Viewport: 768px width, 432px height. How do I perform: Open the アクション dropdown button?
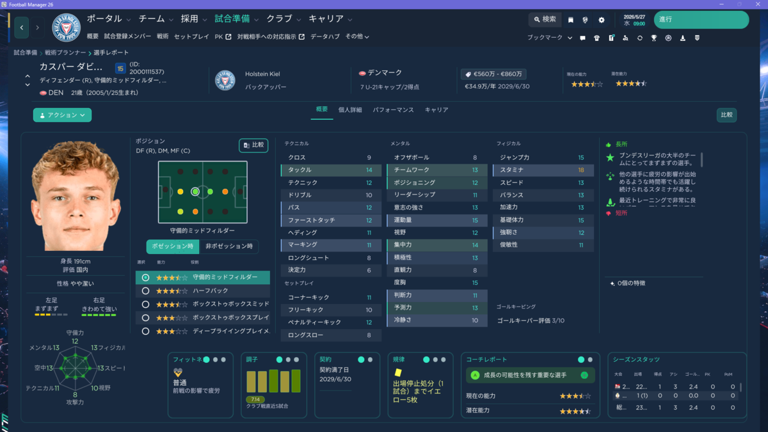pyautogui.click(x=62, y=115)
